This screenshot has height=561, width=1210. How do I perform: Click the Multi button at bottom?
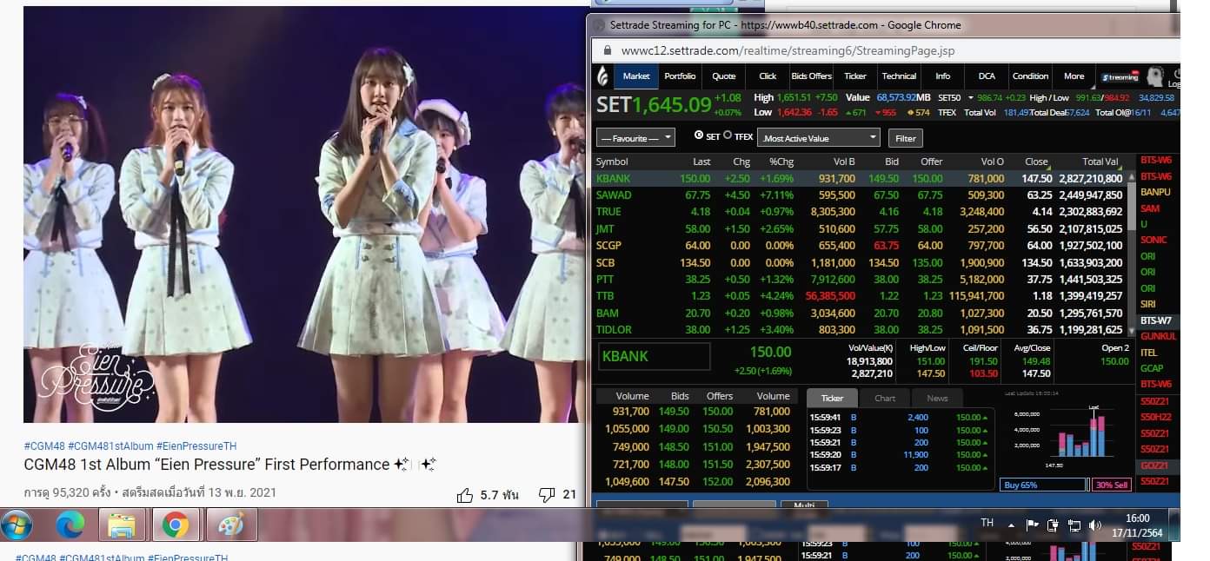[x=804, y=505]
